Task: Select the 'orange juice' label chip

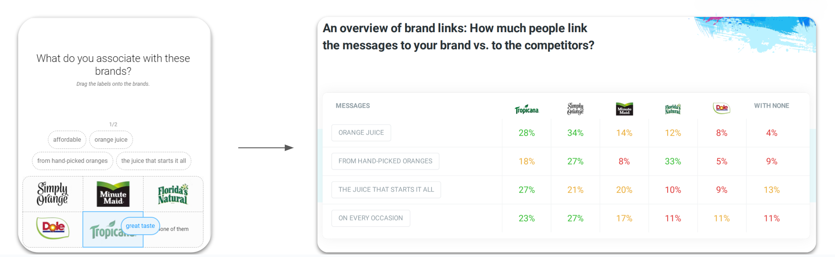Action: pyautogui.click(x=111, y=139)
